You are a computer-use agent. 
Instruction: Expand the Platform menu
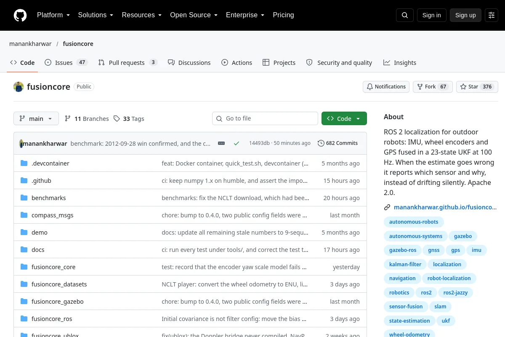click(x=53, y=15)
